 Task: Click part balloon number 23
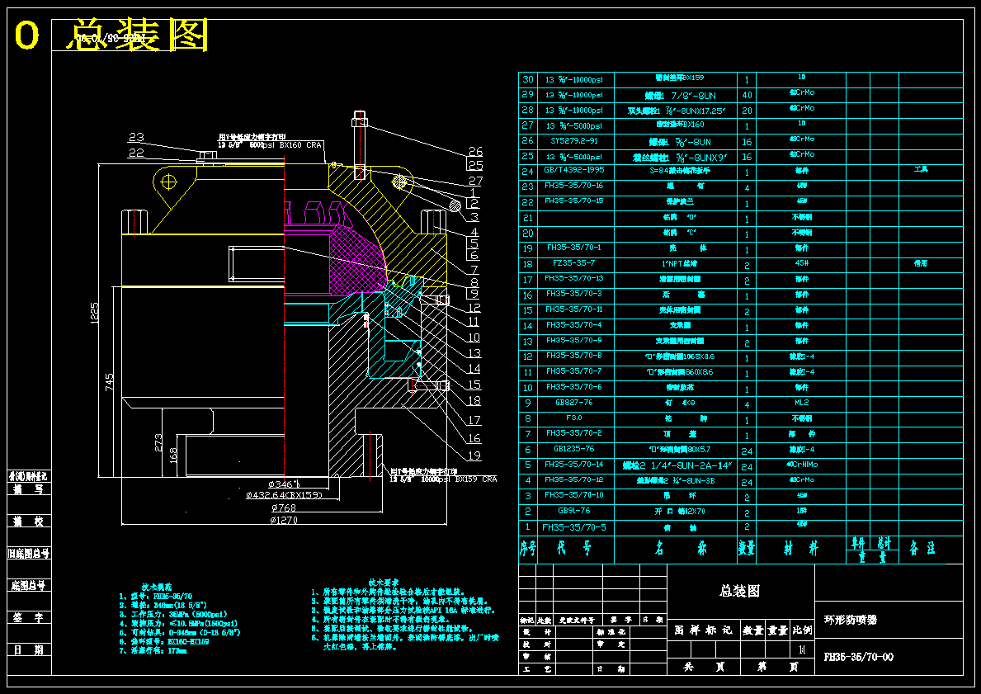[x=136, y=137]
